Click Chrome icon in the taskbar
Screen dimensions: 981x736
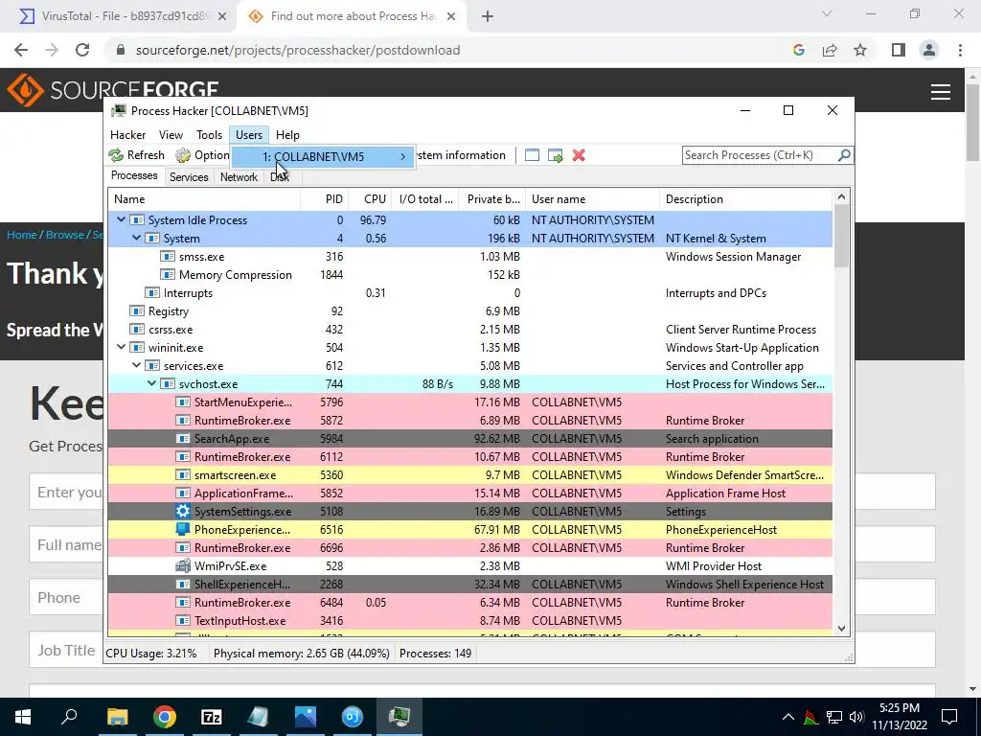[165, 717]
